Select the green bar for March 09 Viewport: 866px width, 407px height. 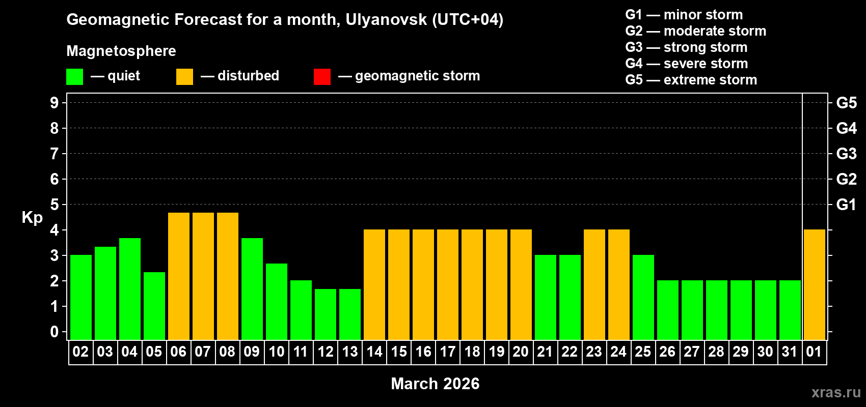click(x=252, y=289)
